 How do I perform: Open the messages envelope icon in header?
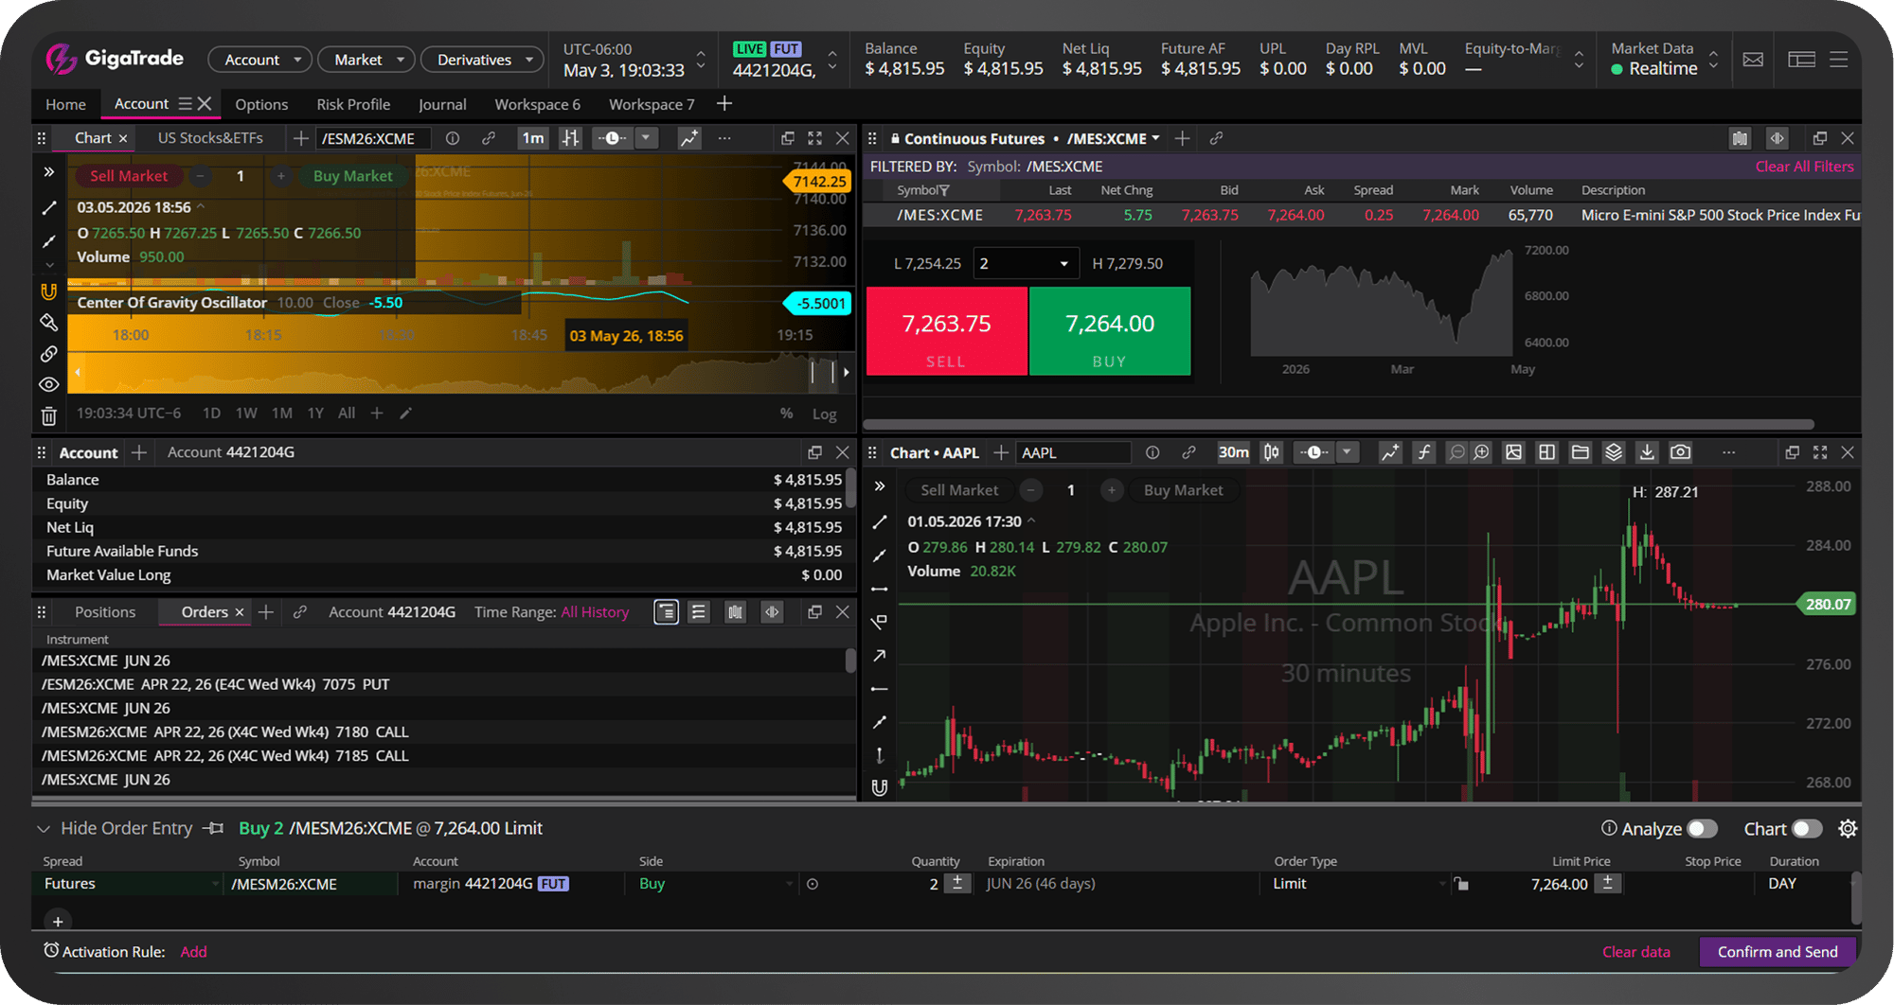point(1753,60)
